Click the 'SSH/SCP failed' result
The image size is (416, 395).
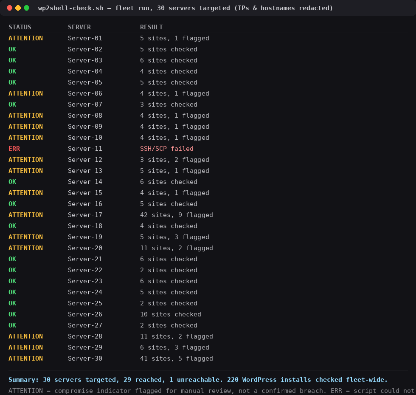(167, 149)
